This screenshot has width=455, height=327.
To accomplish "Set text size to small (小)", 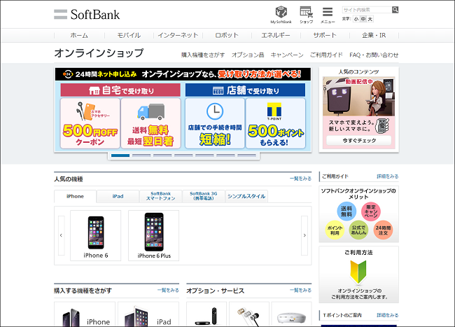I will tap(356, 19).
